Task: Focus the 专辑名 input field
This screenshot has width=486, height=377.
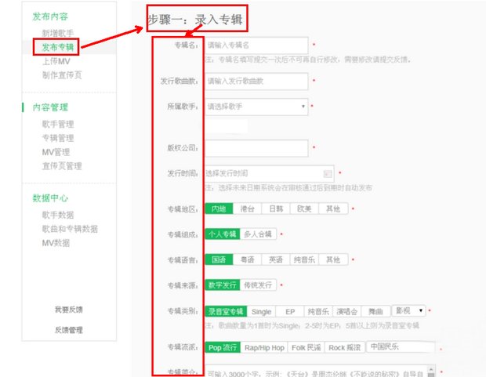Action: [x=256, y=45]
